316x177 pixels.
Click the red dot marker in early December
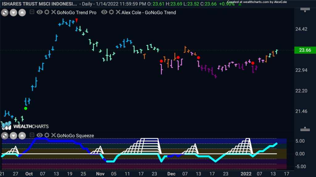(178, 57)
